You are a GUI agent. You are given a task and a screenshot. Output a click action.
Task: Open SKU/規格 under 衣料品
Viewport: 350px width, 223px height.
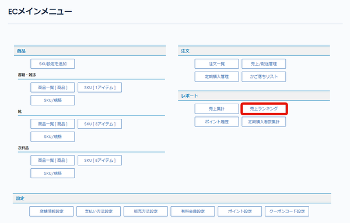point(52,173)
